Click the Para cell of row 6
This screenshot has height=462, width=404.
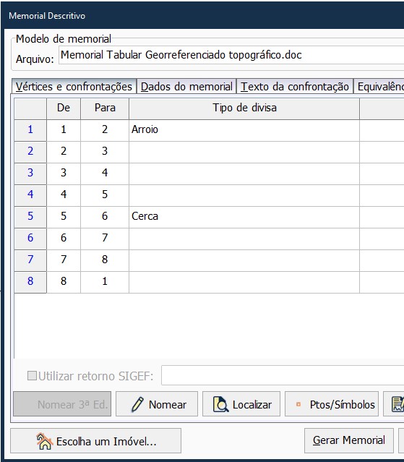(x=105, y=238)
